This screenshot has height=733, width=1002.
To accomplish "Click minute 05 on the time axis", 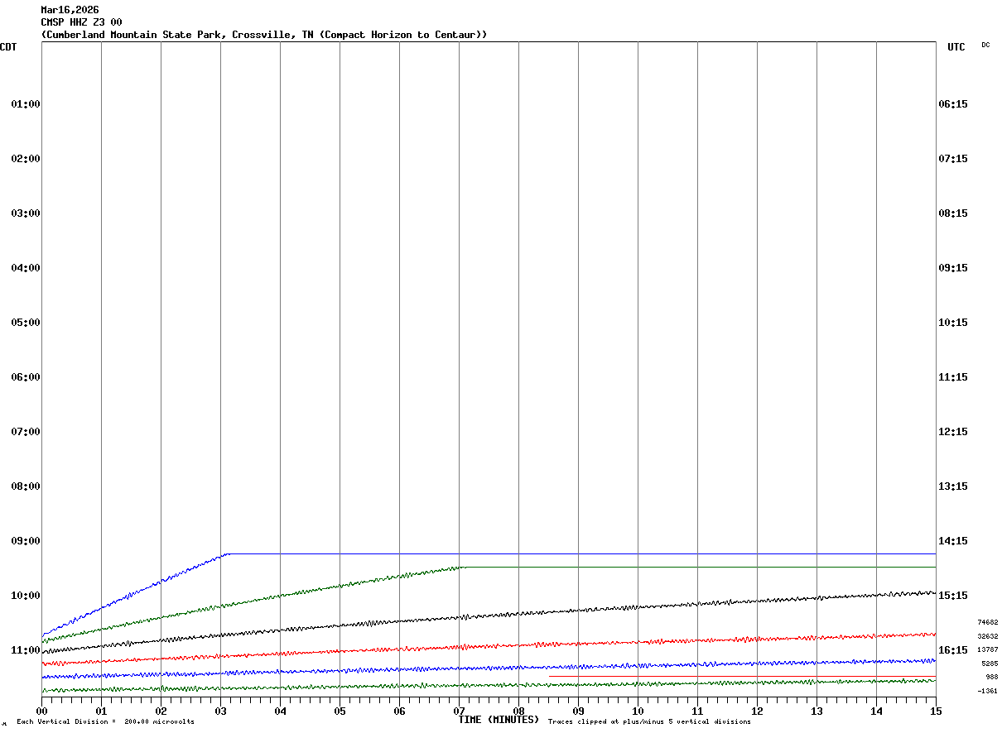I will [340, 711].
